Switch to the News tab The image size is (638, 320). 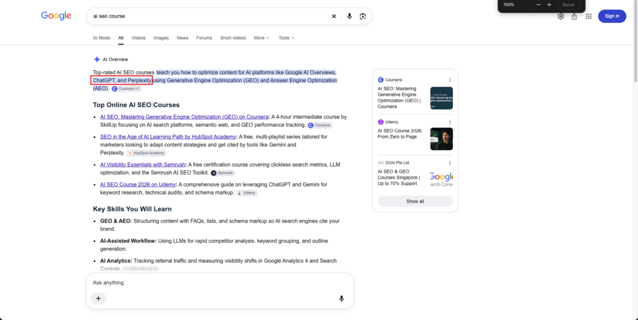pyautogui.click(x=183, y=38)
